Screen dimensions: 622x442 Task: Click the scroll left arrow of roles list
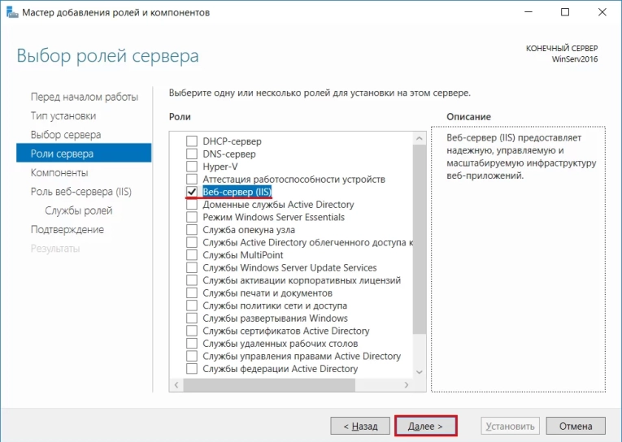click(176, 385)
